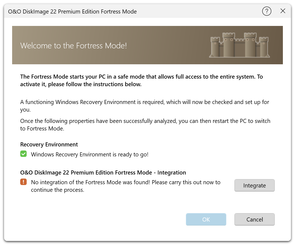Click the 'A functioning Windows Recovery Environment' paragraph
295x245 pixels.
coord(144,106)
